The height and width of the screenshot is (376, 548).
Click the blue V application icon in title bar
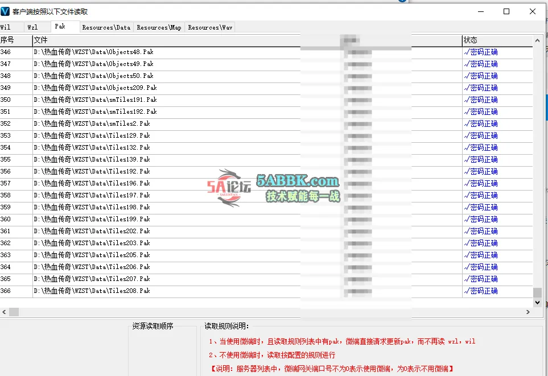[x=6, y=11]
